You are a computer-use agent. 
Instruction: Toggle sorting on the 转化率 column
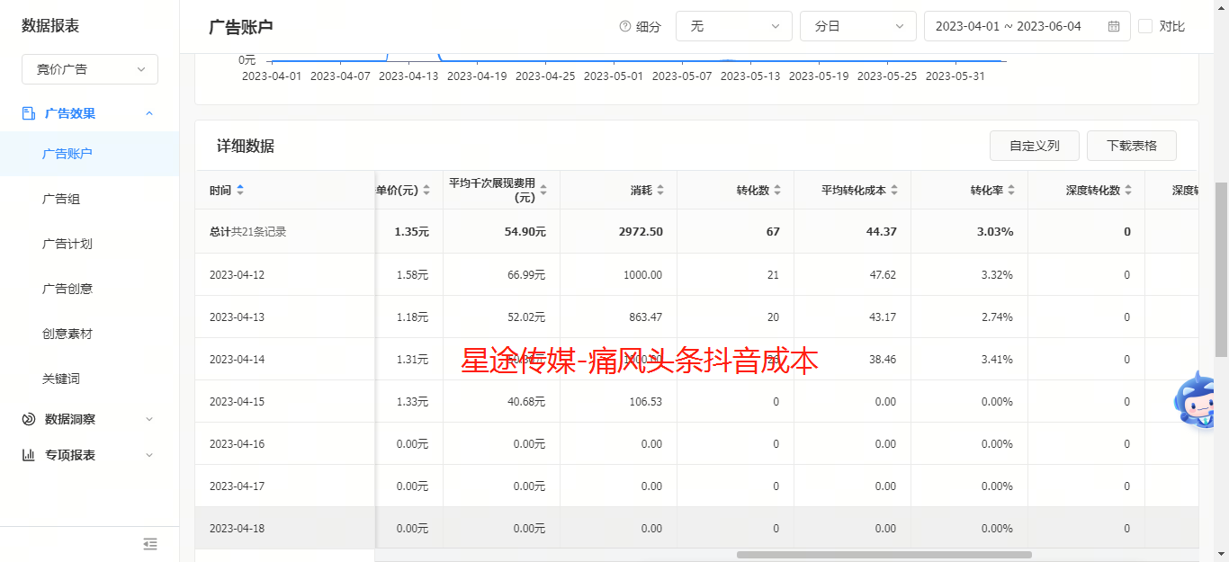[1014, 190]
